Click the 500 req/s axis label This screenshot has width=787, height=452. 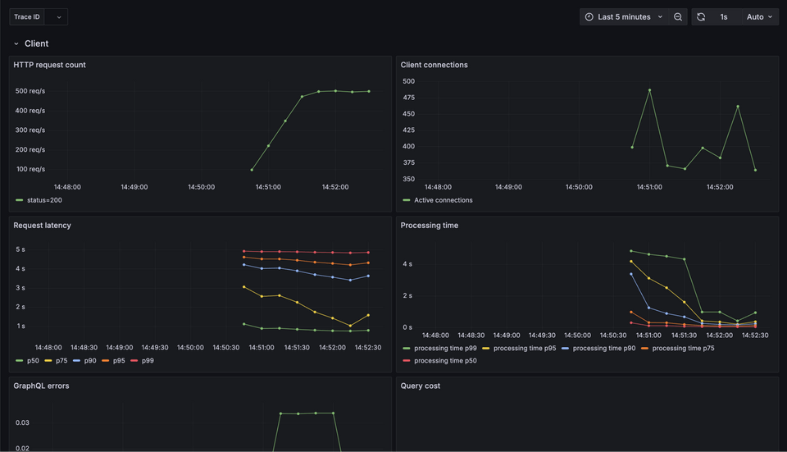tap(30, 91)
